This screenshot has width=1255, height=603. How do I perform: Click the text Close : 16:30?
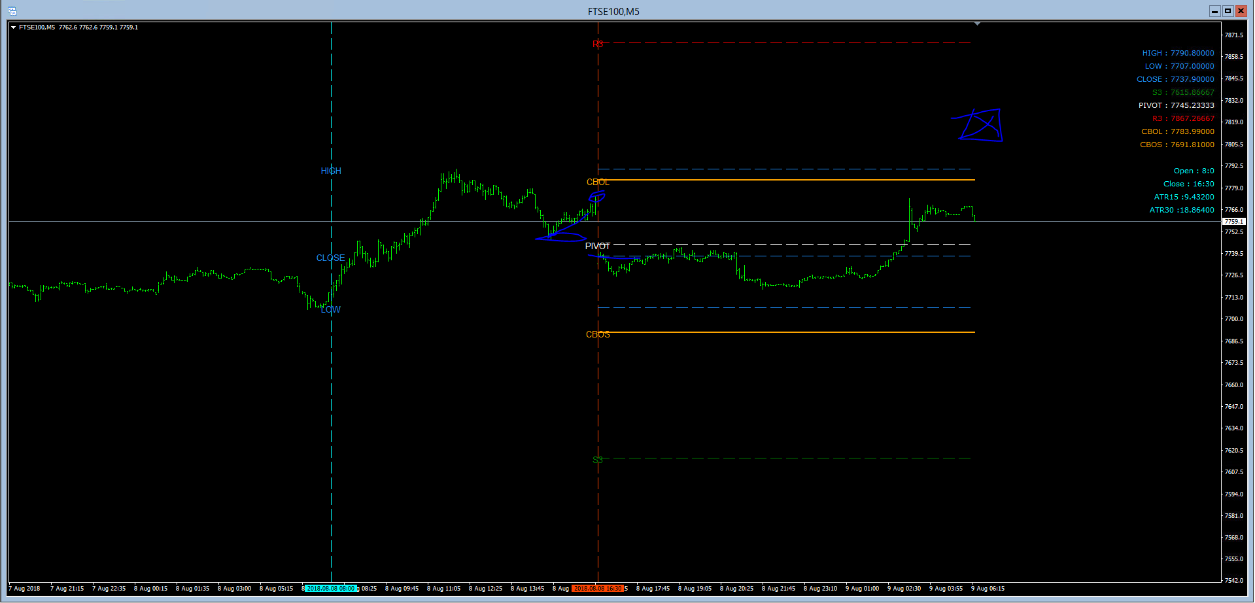click(1188, 184)
